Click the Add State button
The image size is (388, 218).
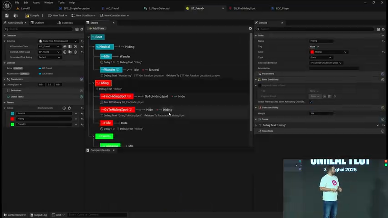97,28
